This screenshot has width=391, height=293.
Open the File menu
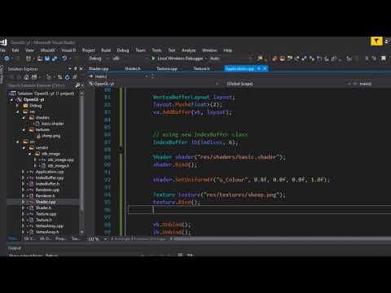pyautogui.click(x=2, y=50)
